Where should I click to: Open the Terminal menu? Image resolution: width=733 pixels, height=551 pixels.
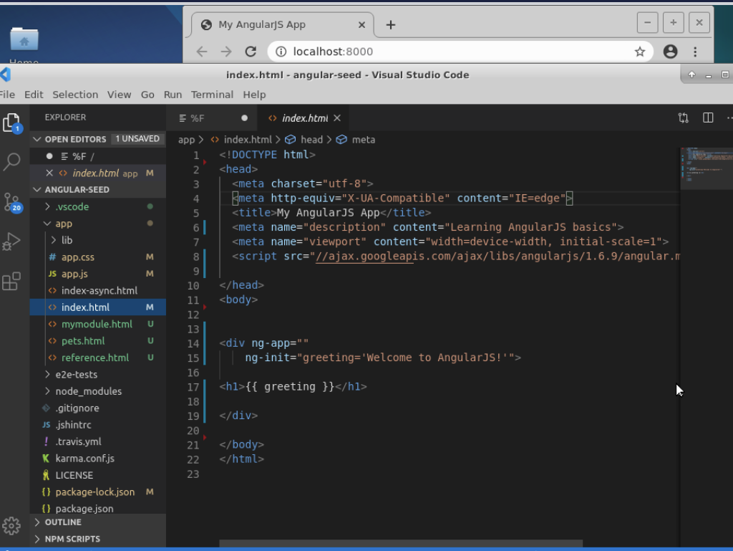coord(212,94)
